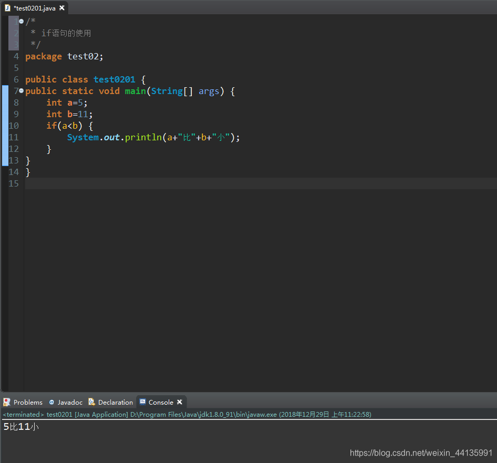Click System in the println statement
Image resolution: width=497 pixels, height=463 pixels.
pyautogui.click(x=82, y=137)
